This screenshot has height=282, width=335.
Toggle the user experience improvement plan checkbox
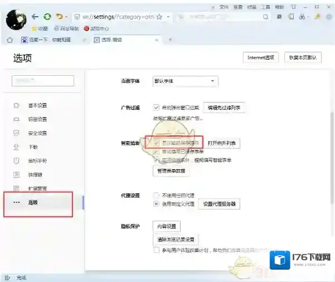click(x=156, y=250)
